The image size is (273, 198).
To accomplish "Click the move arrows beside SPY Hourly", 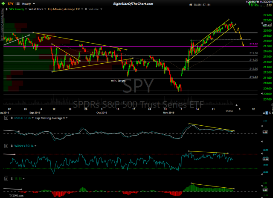I will (7, 9).
